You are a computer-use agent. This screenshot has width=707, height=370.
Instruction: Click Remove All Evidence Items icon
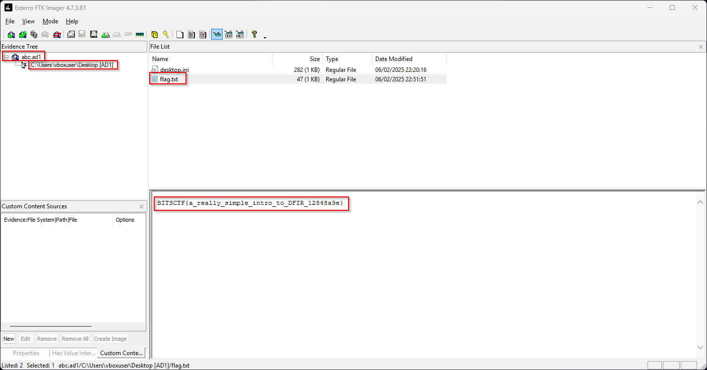coord(57,35)
